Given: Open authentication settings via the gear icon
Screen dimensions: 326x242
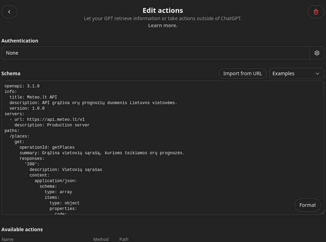Looking at the screenshot, I should pos(317,53).
